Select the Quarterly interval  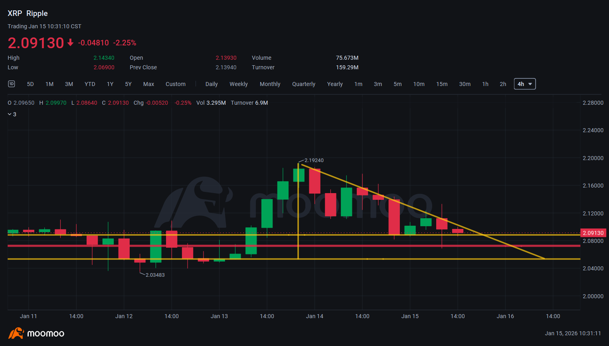(x=303, y=84)
